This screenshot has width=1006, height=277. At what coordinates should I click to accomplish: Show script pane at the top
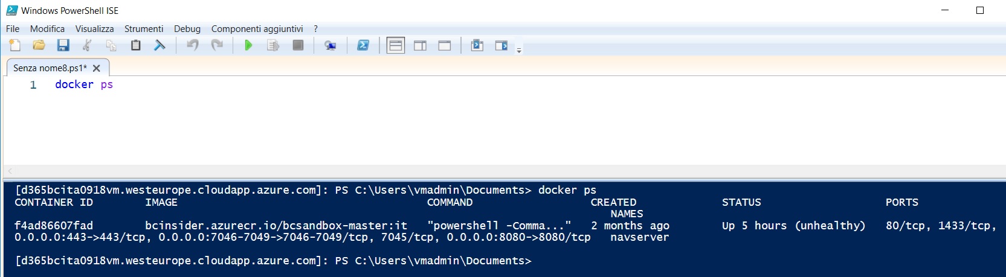(x=396, y=45)
